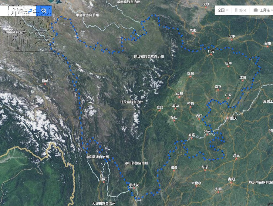Expand the 全国 city selector dropdown
The height and width of the screenshot is (206, 273).
pyautogui.click(x=223, y=10)
